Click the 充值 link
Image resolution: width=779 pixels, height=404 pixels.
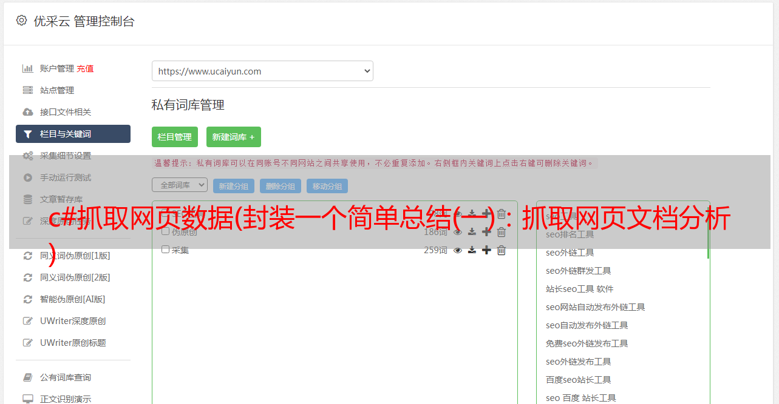(x=85, y=68)
